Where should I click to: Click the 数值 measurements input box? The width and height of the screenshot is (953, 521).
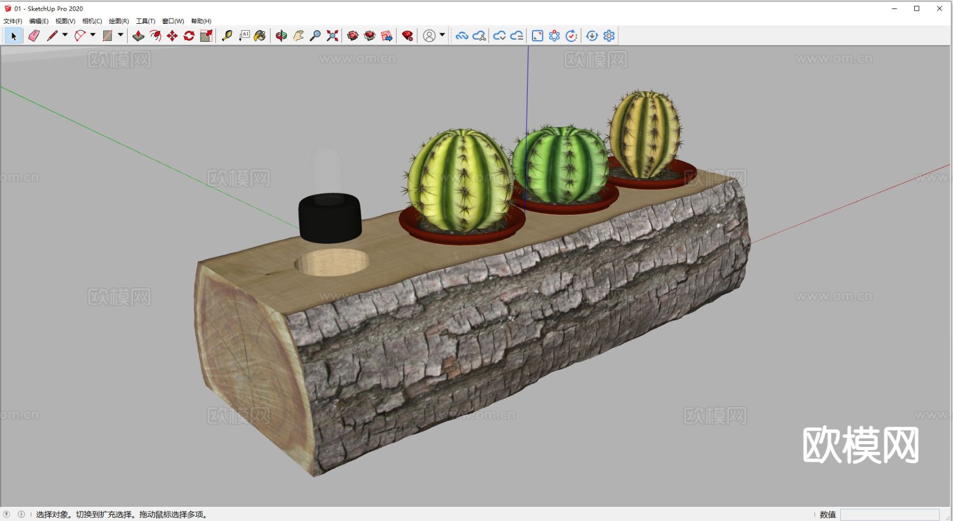(889, 514)
